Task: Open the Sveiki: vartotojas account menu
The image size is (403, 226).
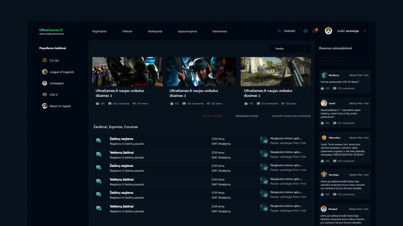Action: tap(348, 31)
